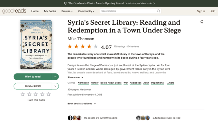218x122 pixels.
Task: Click the Search books input field
Action: [x=128, y=11]
